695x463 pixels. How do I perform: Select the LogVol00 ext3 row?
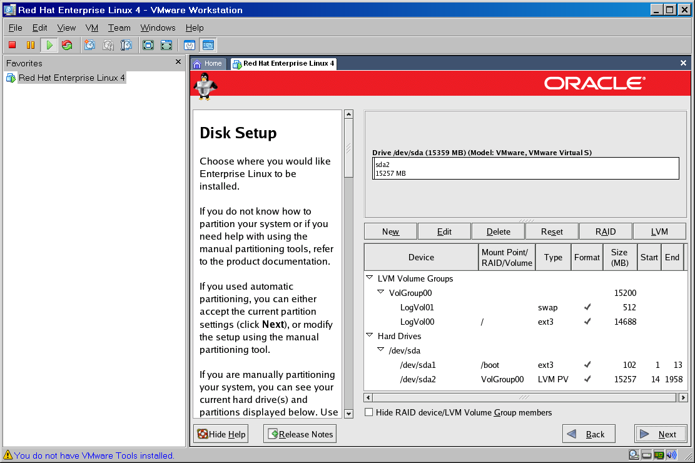[525, 322]
